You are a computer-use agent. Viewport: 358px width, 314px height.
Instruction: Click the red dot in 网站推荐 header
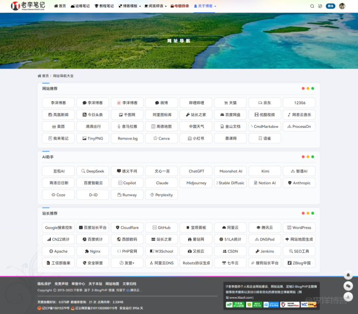tap(303, 88)
